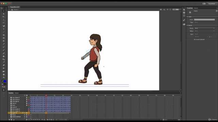
Task: Select the Bone tool
Action: pyautogui.click(x=4, y=53)
